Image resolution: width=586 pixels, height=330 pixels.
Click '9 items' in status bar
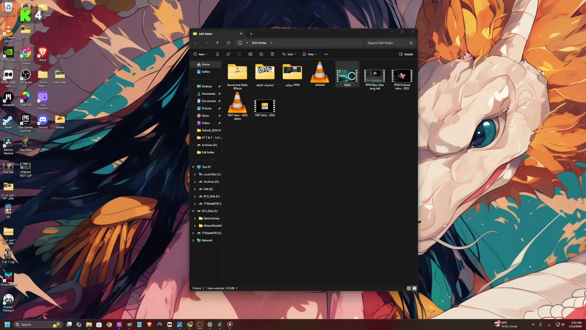(197, 288)
